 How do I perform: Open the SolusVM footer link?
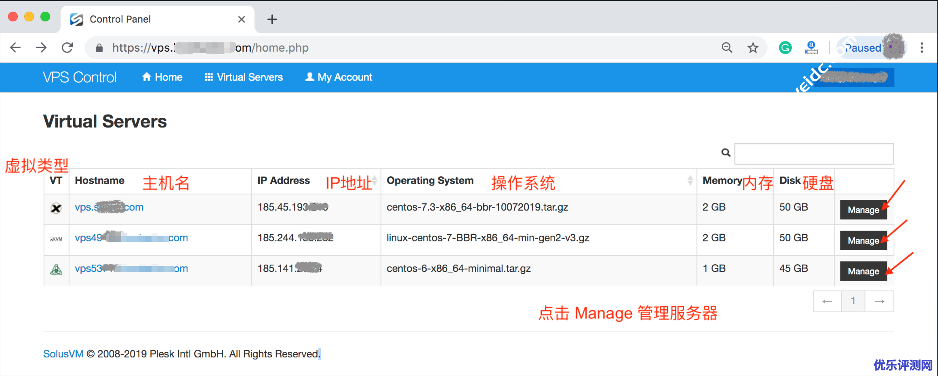click(63, 354)
